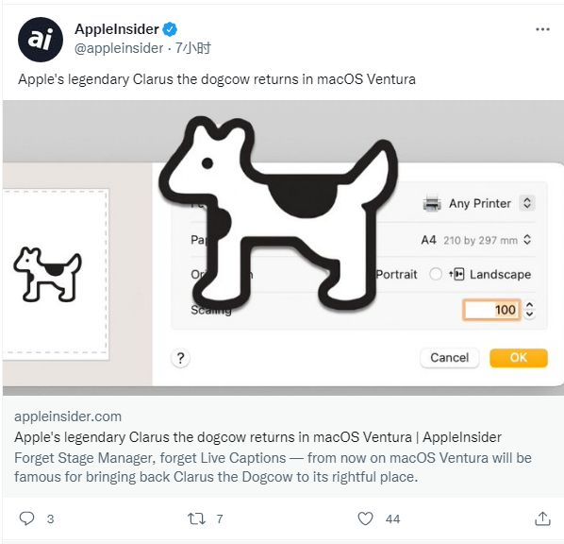Click the printer icon beside Any Printer
Screen dimensions: 564x544
432,203
